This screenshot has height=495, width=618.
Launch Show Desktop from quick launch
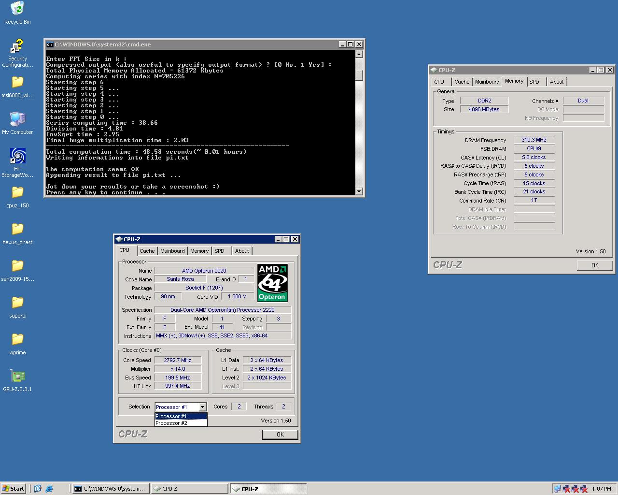pos(38,489)
